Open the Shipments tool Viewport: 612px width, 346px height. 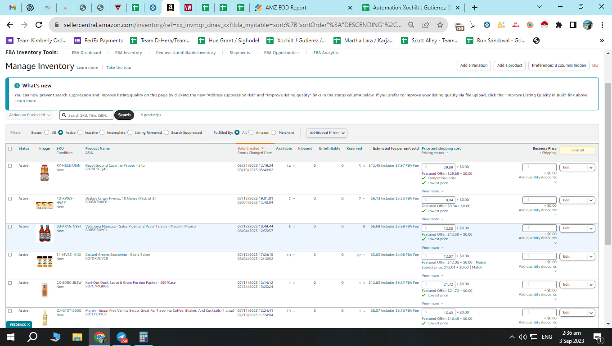(240, 53)
